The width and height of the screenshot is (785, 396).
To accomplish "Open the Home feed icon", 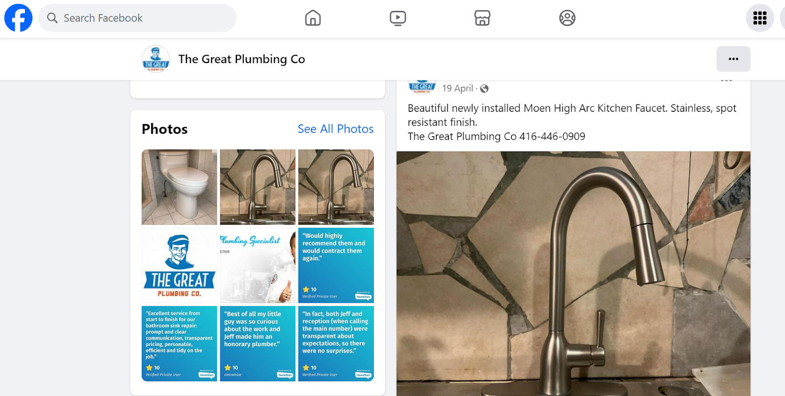I will pos(313,18).
